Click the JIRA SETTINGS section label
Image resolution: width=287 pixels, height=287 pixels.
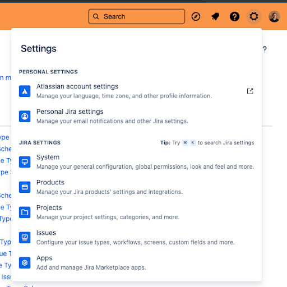40,142
